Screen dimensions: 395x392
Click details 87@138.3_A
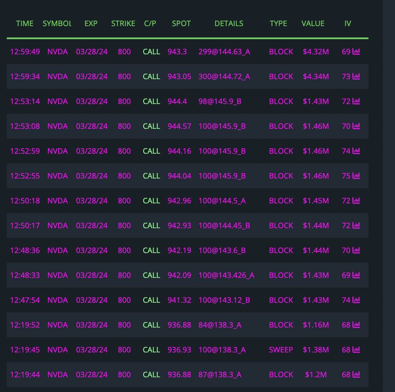tap(220, 374)
